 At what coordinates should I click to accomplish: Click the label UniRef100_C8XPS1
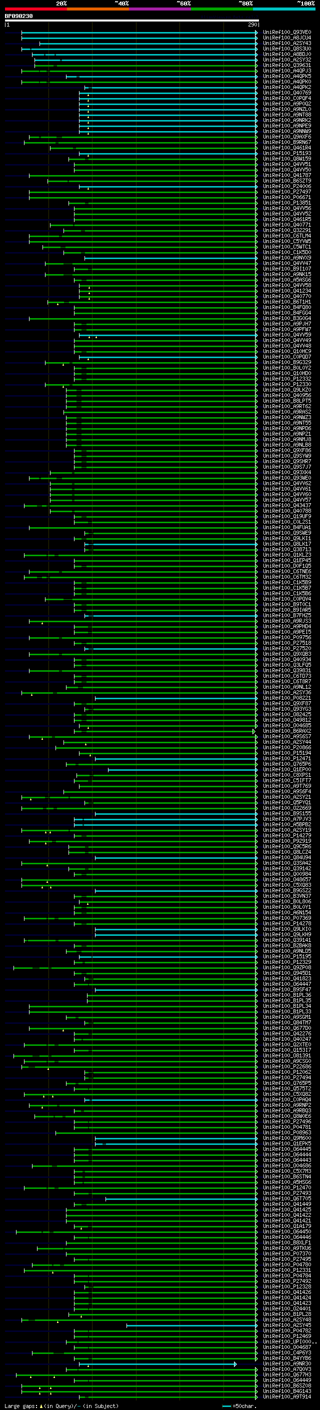click(286, 775)
